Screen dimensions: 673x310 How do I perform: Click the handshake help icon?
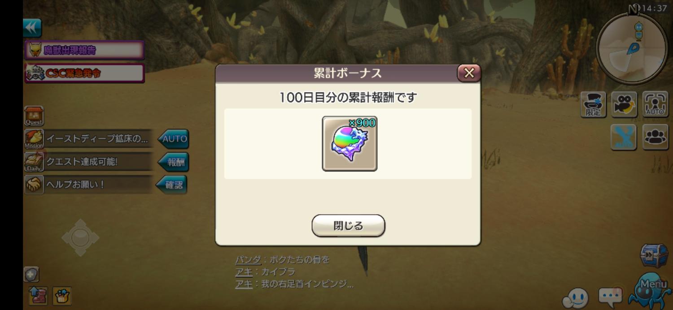click(x=34, y=185)
